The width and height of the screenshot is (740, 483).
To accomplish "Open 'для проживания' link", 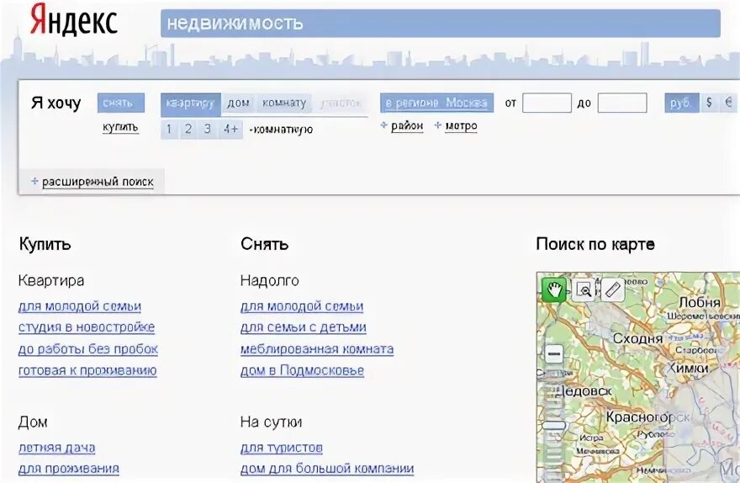I will click(68, 469).
